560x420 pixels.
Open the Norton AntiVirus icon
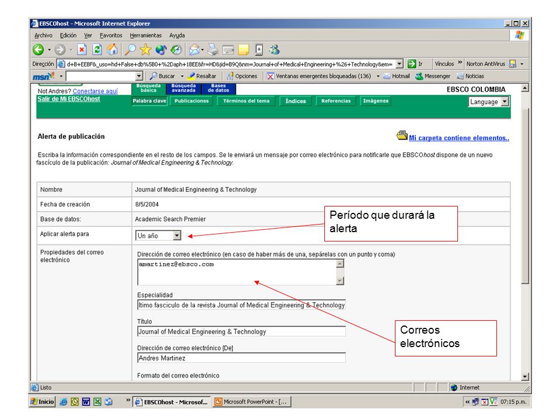pyautogui.click(x=513, y=64)
